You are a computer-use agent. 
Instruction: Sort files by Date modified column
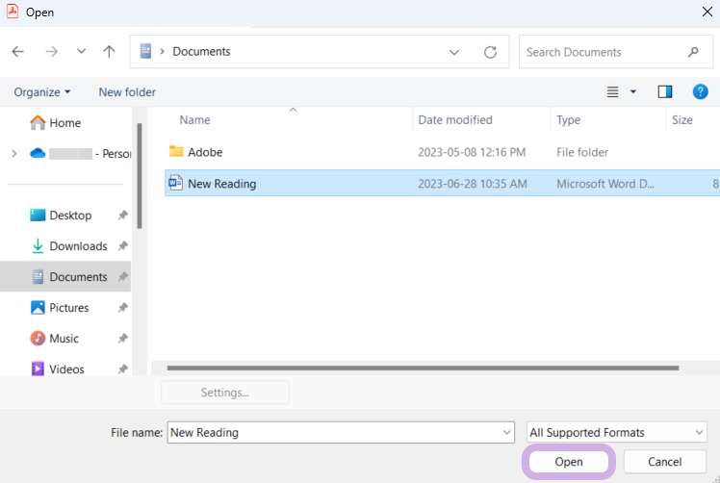click(x=455, y=120)
